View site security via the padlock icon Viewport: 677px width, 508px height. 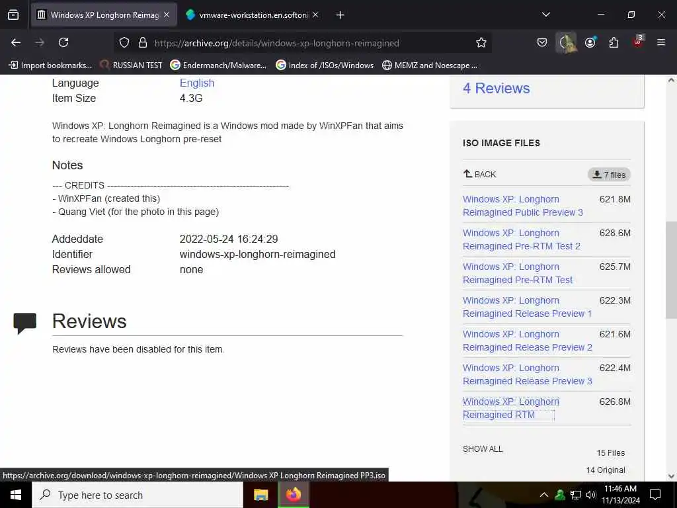143,42
